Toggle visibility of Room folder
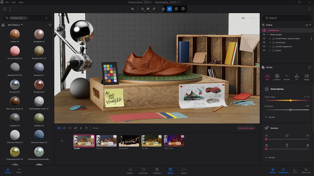The width and height of the screenshot is (314, 176). click(264, 51)
